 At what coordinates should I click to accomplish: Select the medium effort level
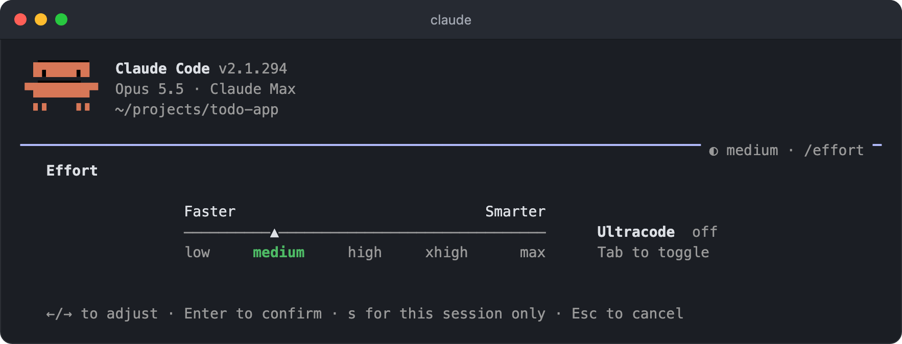pyautogui.click(x=278, y=252)
